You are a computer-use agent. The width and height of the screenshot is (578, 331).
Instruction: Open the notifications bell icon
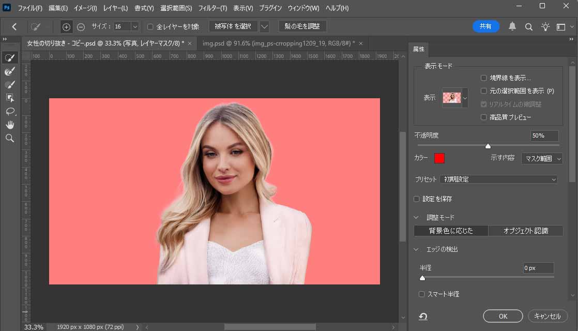pyautogui.click(x=512, y=26)
